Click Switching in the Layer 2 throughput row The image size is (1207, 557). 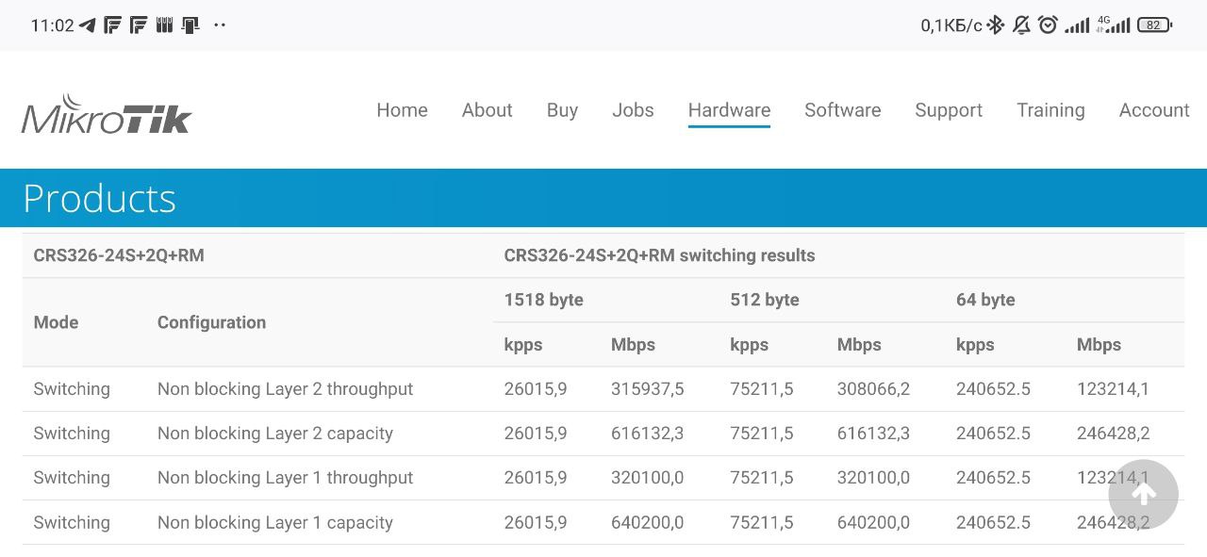pyautogui.click(x=72, y=389)
